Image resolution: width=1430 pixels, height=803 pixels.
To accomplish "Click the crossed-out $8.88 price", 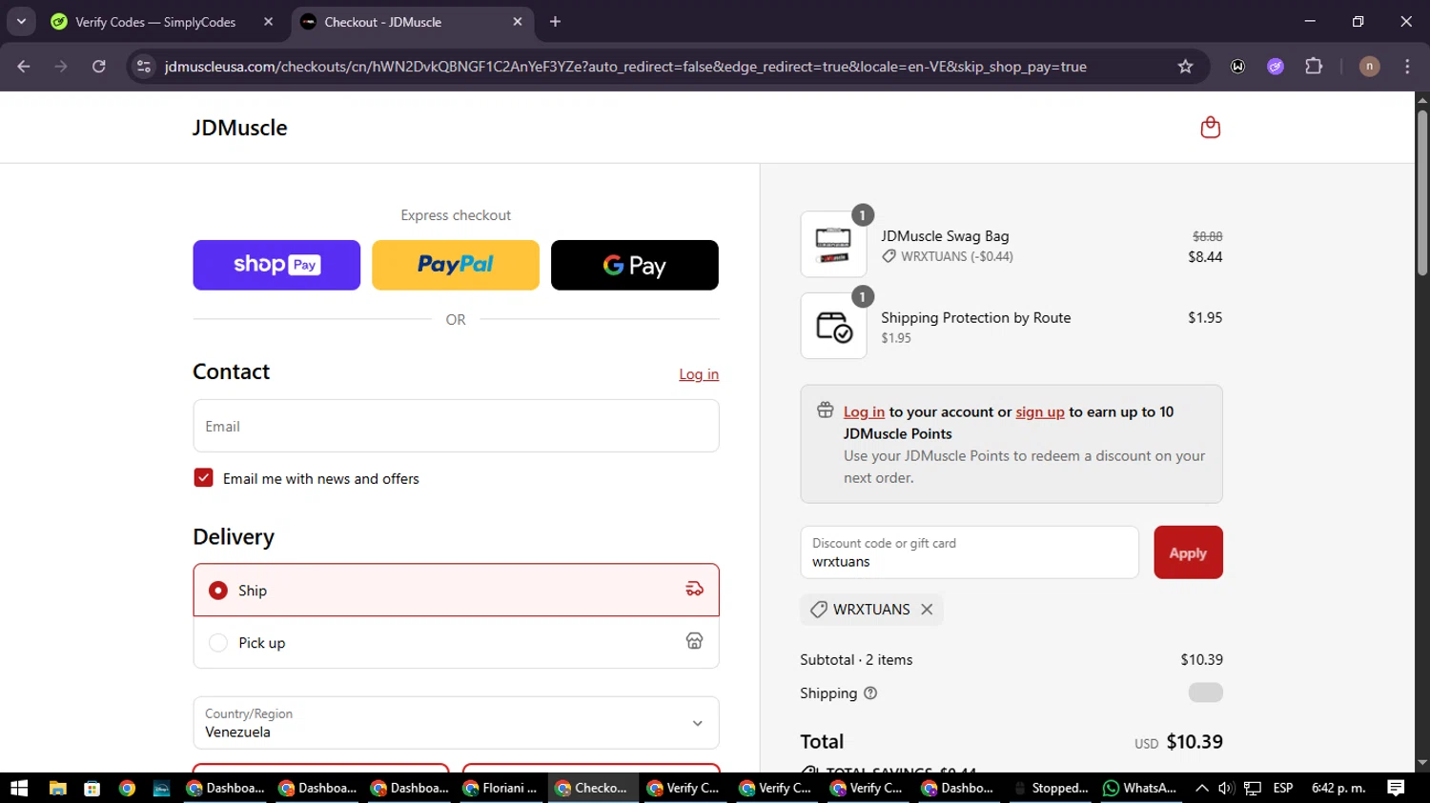I will [1207, 236].
